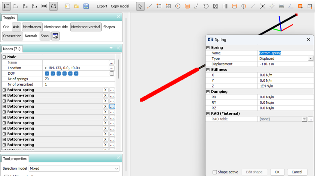Viewport: 315px width, 176px height.
Task: Select the Nodes (71) tab
Action: pos(12,49)
